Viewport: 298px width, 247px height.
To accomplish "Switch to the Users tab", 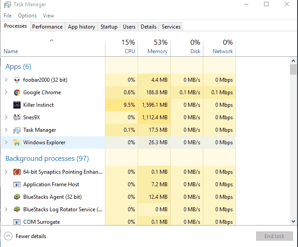I will tap(129, 27).
